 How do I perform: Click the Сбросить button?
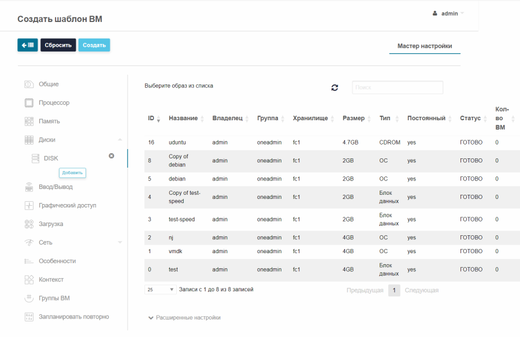pos(58,45)
